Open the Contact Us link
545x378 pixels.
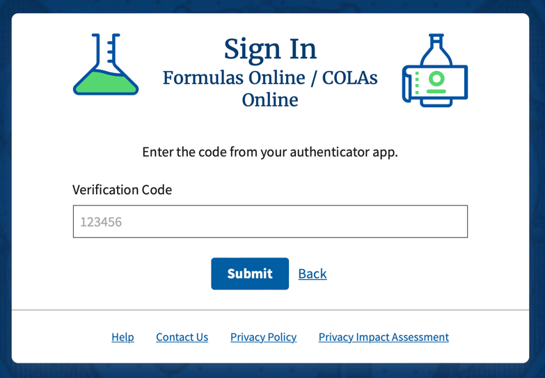pos(182,337)
